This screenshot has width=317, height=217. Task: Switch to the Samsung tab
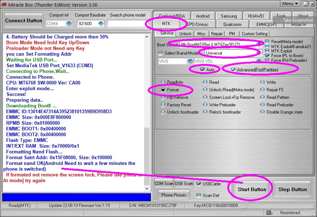[229, 16]
